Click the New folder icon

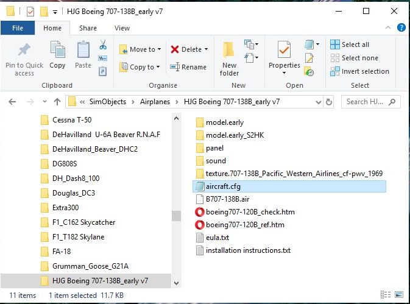(229, 49)
